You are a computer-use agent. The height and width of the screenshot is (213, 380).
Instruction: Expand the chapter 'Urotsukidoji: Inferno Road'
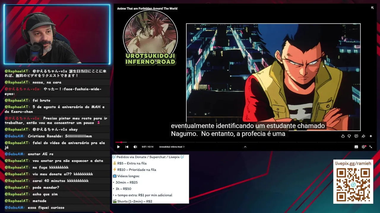click(172, 147)
